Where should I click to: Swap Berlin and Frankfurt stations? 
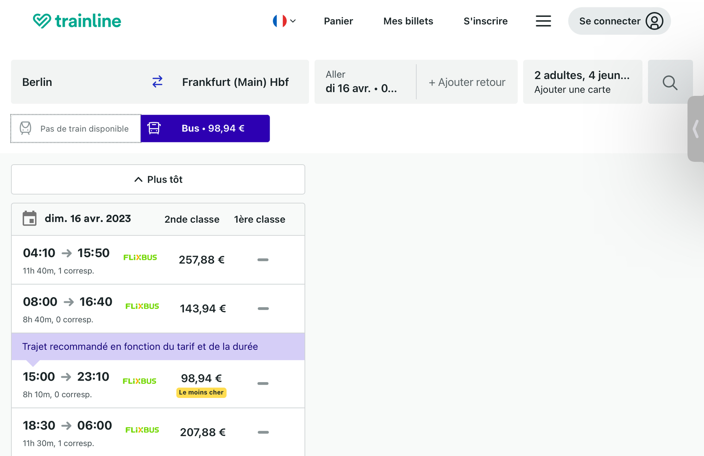pos(157,82)
